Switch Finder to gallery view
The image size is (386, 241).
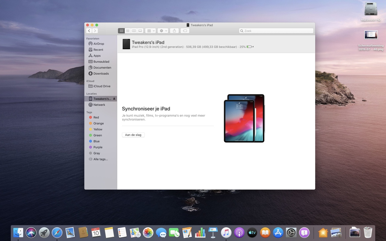(140, 31)
